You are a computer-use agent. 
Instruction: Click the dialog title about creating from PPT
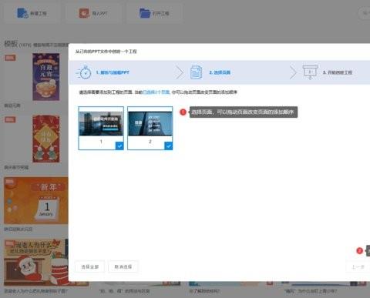pyautogui.click(x=106, y=52)
